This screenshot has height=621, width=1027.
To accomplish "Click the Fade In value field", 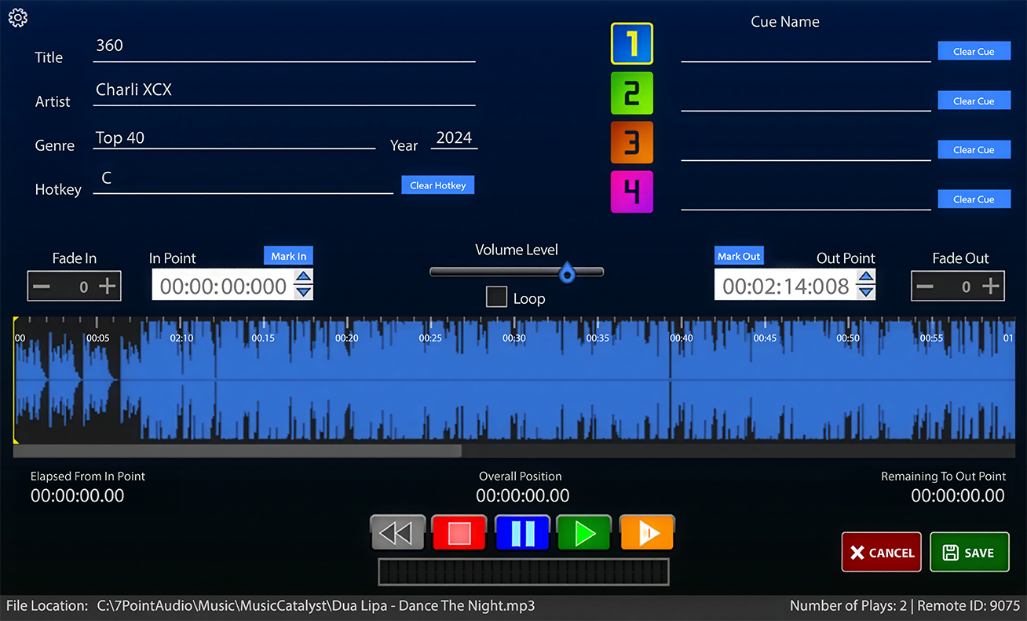I will (82, 287).
